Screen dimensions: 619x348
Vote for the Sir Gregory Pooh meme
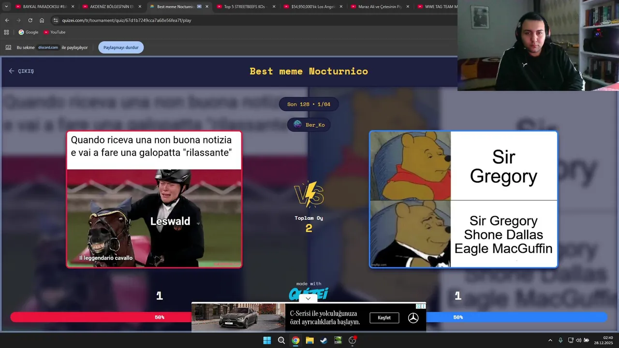pyautogui.click(x=463, y=199)
